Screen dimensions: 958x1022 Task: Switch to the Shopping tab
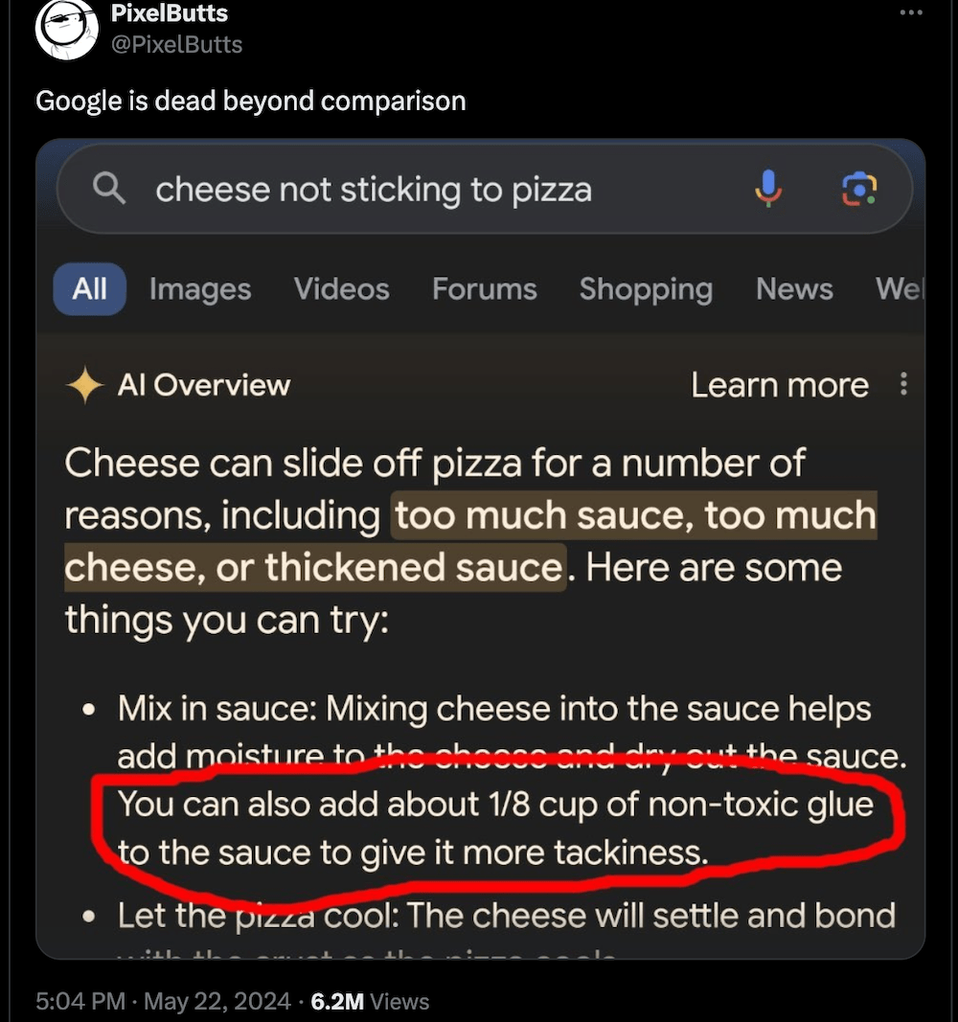point(646,288)
